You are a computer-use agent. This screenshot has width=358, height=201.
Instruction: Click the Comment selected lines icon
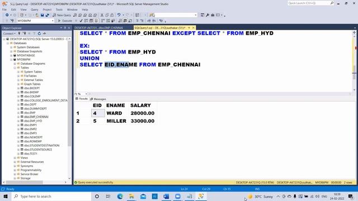(x=137, y=21)
